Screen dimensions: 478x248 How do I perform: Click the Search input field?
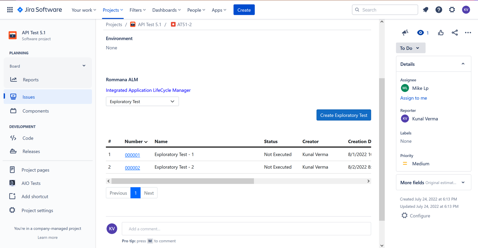tap(385, 10)
